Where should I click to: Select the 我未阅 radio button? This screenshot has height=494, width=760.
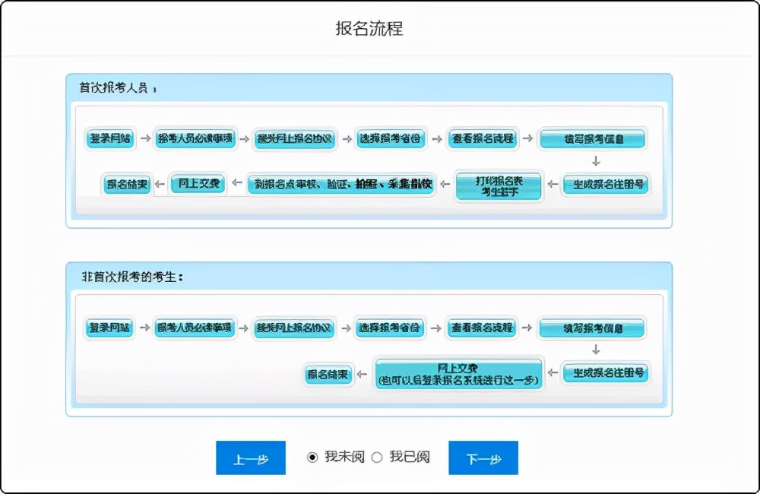(x=312, y=458)
